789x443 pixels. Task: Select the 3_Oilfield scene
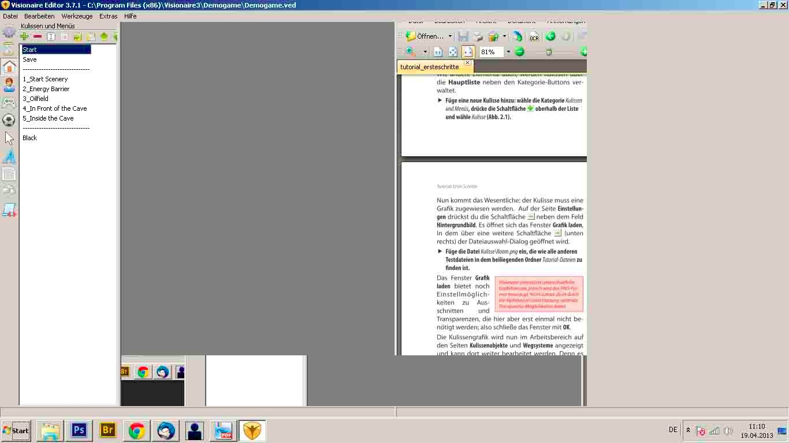pos(35,99)
